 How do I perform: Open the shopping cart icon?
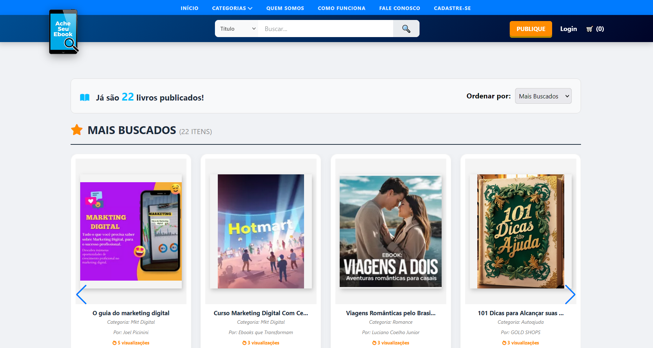point(590,29)
